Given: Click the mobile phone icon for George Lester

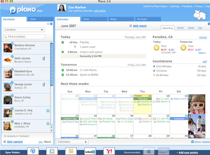Looking at the screenshot, I should click(x=44, y=84).
